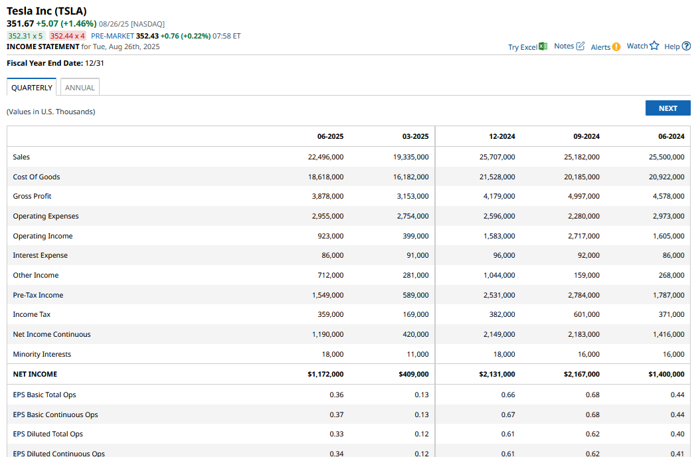This screenshot has width=700, height=457.
Task: Click the Income Tax row label
Action: 32,315
